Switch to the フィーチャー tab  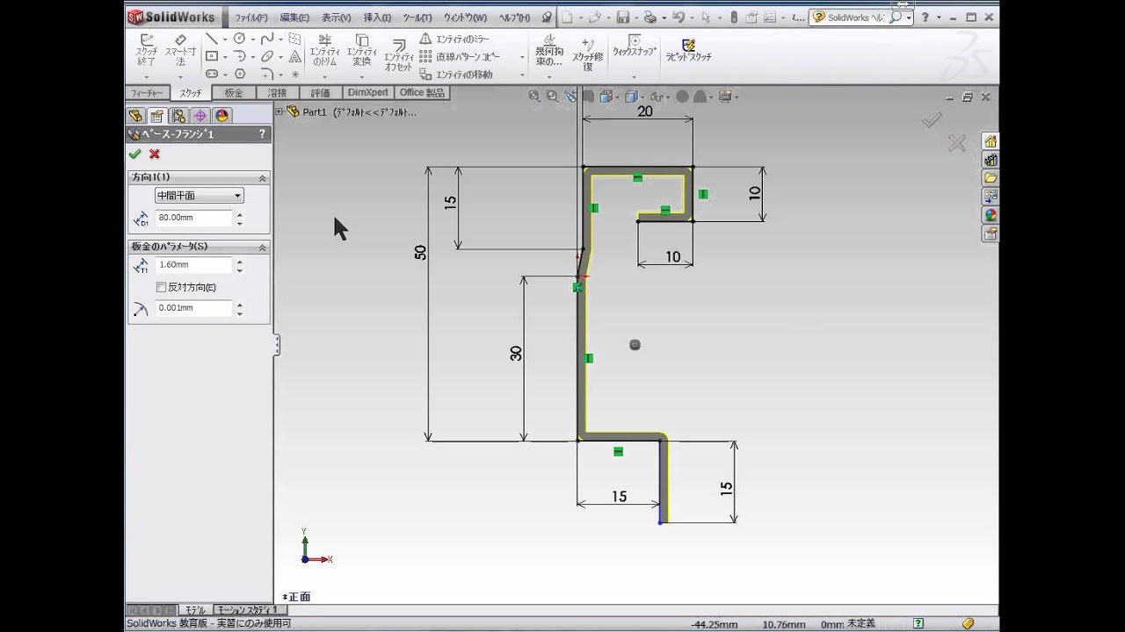pyautogui.click(x=147, y=93)
